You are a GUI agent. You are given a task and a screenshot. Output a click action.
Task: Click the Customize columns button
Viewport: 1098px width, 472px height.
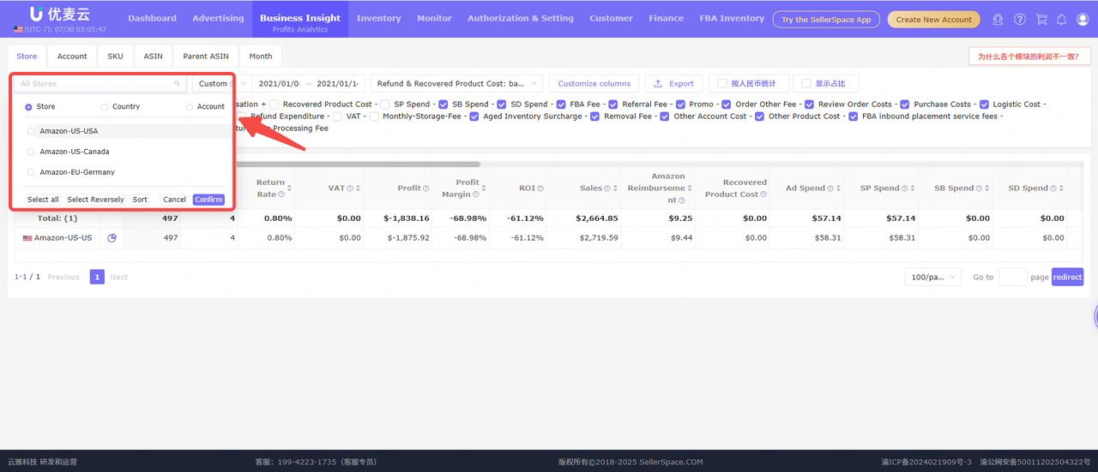point(594,84)
